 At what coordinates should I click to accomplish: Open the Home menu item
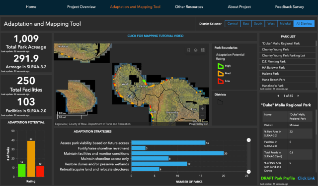click(x=31, y=6)
